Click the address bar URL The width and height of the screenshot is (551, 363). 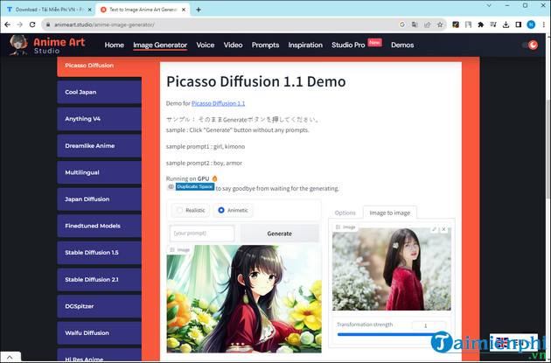click(104, 24)
